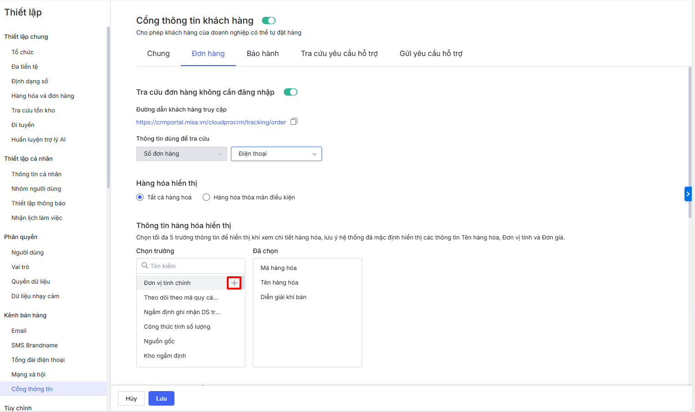Screen dimensions: 695x412
Task: Choose 'Hàng hóa thỏa mãn điều kiện' radio
Action: 206,197
